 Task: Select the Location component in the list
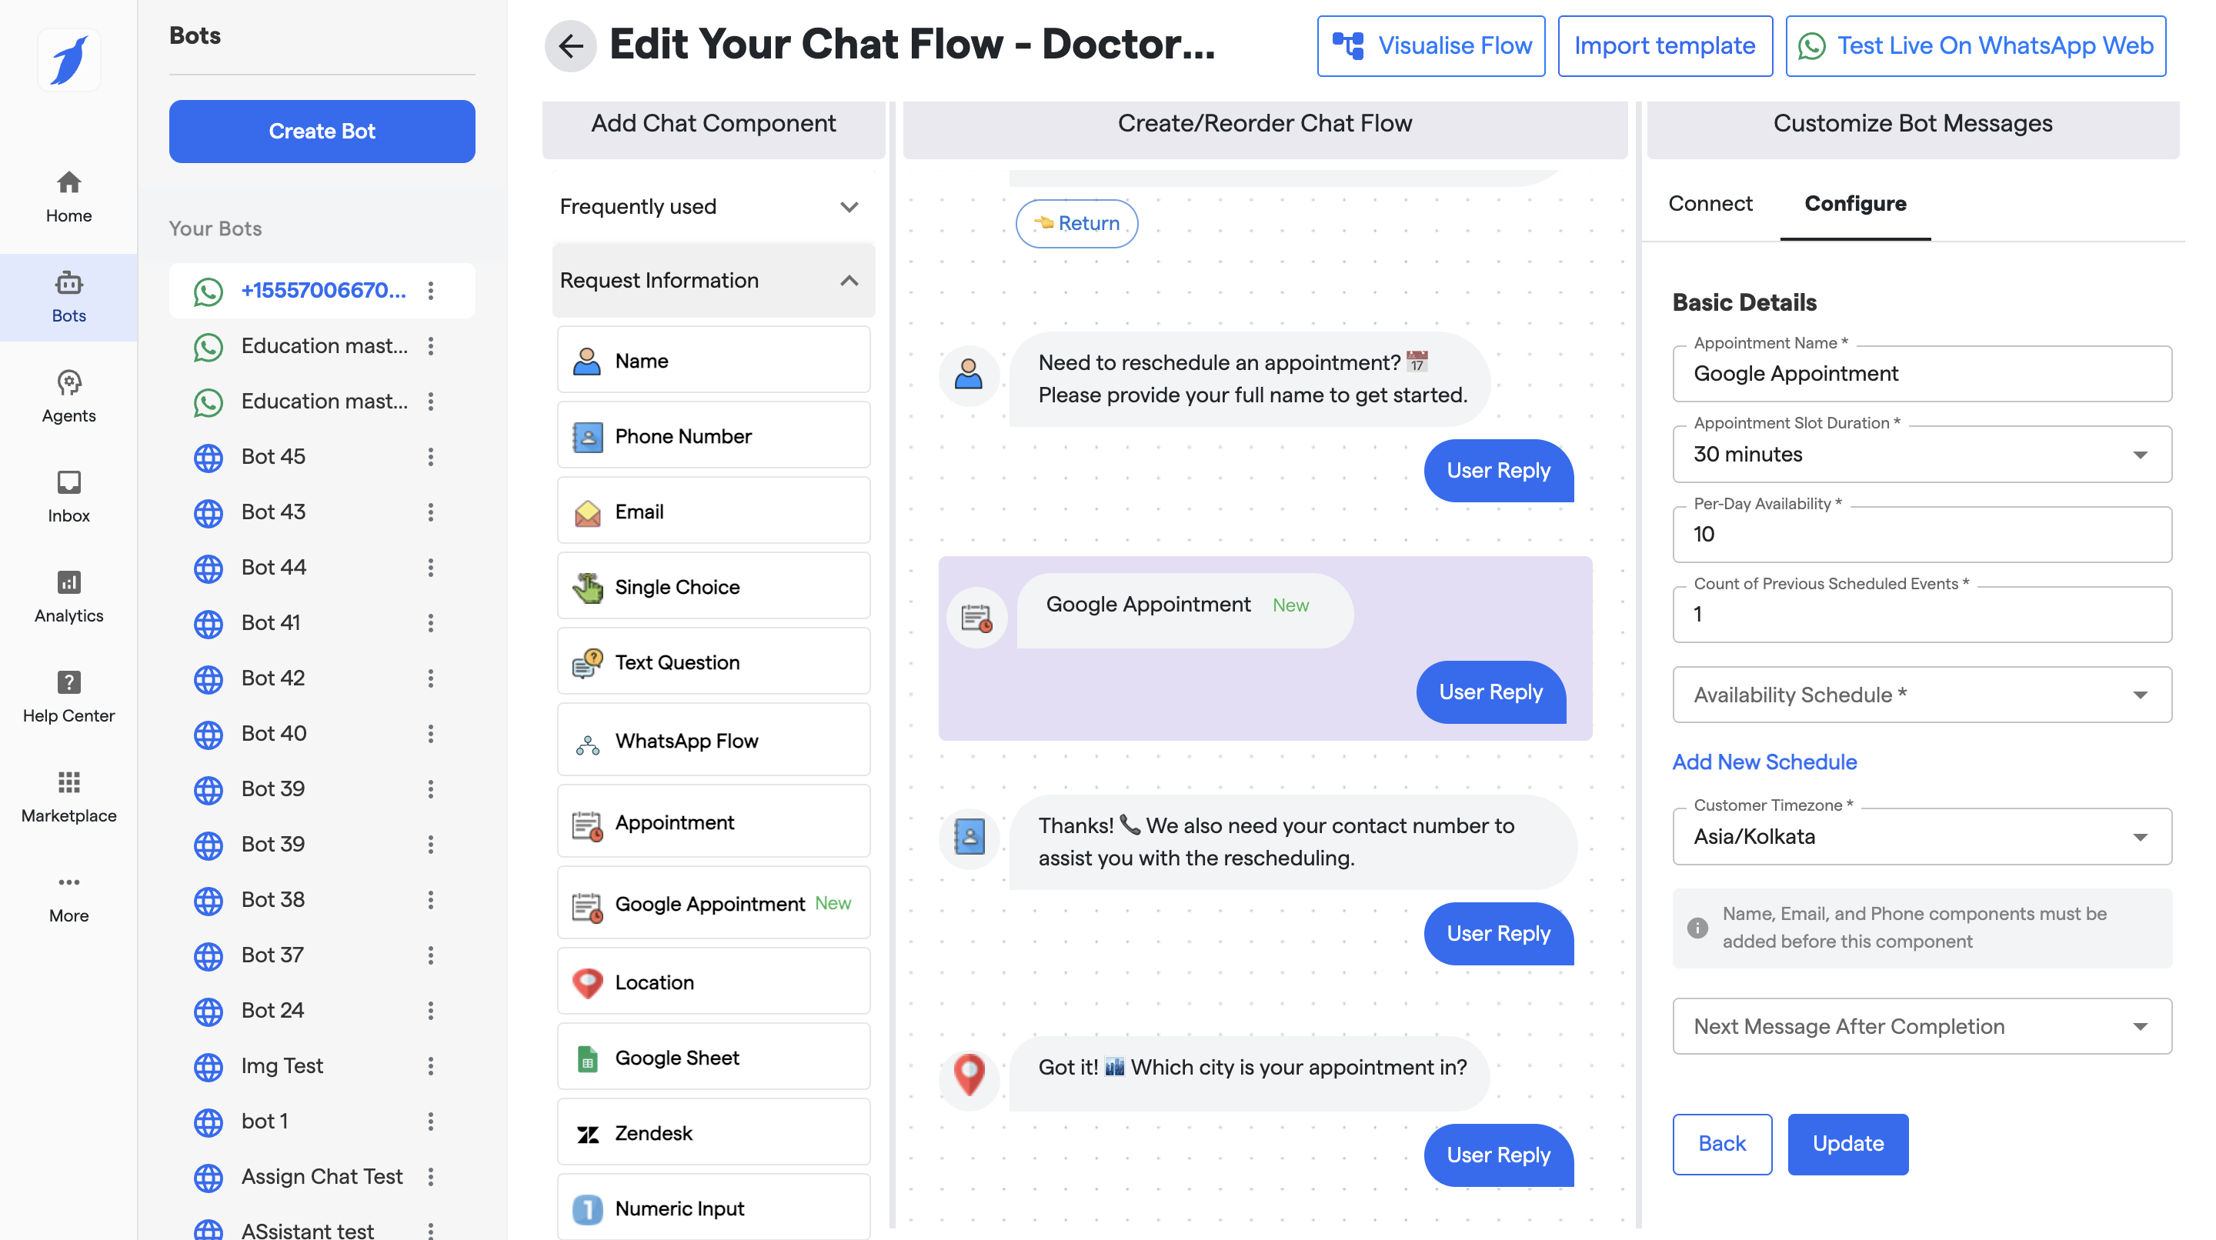(x=713, y=982)
